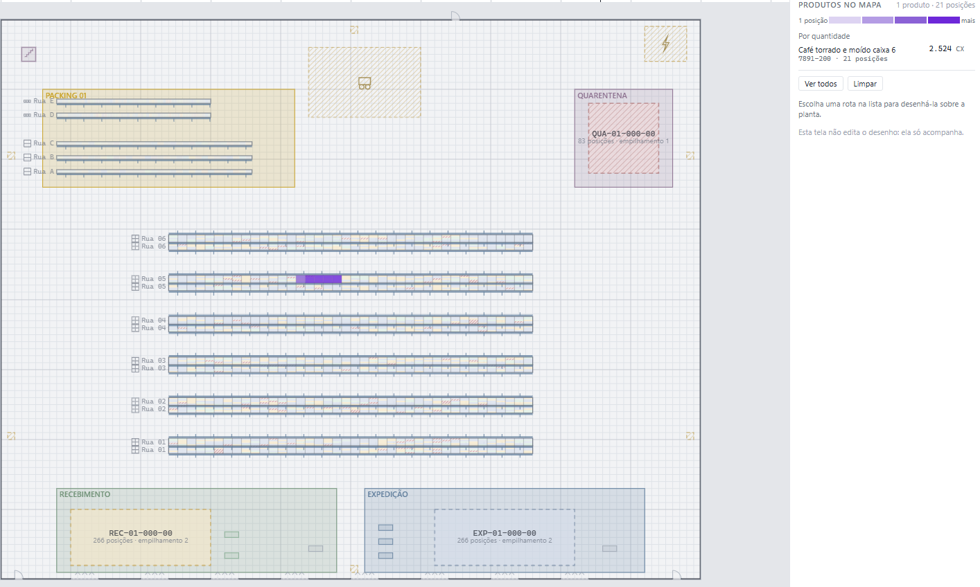Select the forklift icon in the hatched zone
The height and width of the screenshot is (587, 980).
coord(365,83)
